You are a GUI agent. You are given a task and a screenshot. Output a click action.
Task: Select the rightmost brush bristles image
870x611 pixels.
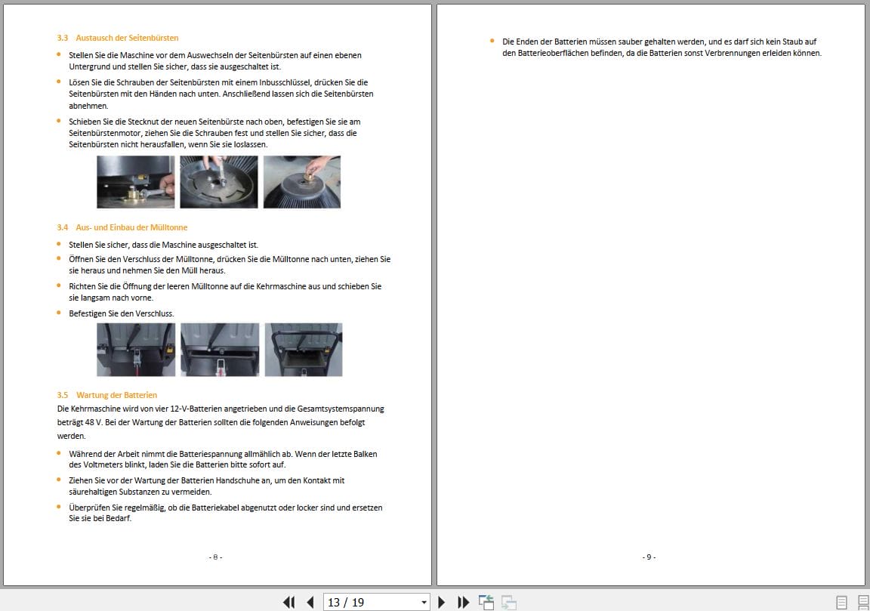(301, 181)
